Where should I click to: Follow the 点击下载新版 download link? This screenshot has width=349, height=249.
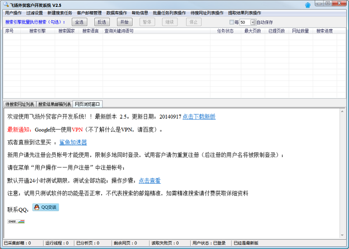click(x=199, y=116)
